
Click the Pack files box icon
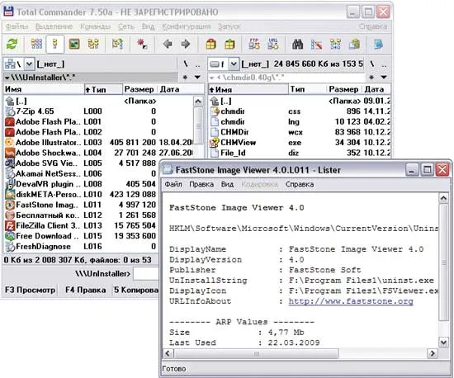pos(210,44)
